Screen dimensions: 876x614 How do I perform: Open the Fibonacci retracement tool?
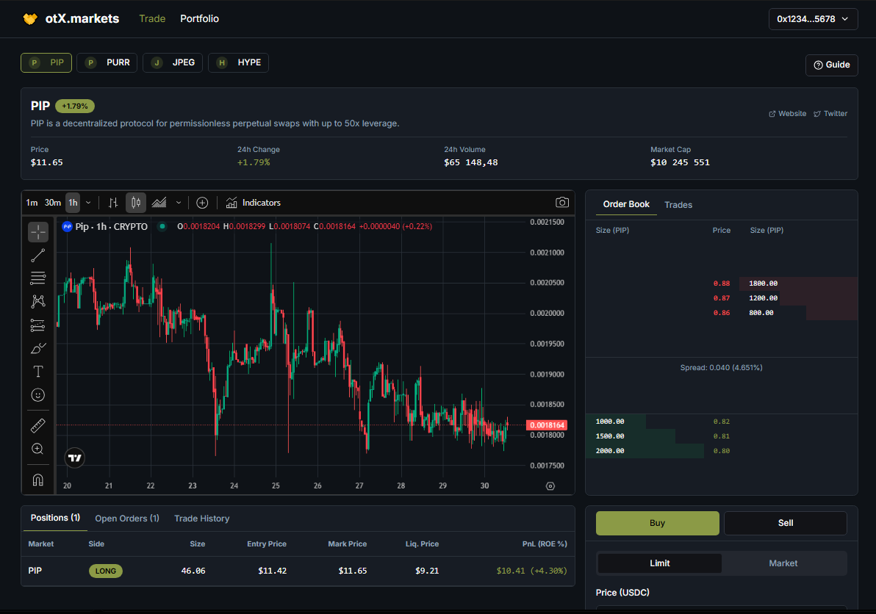pos(38,278)
